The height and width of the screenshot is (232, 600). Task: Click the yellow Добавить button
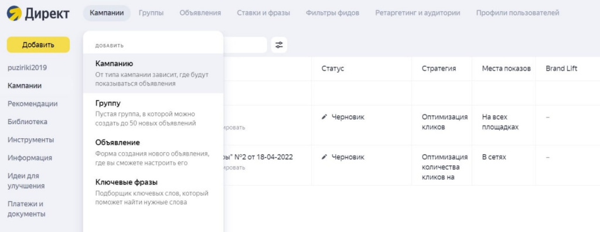tap(38, 45)
